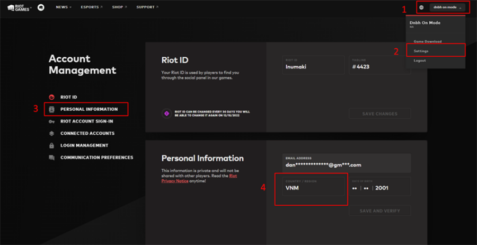Go to Communication Preferences section
The image size is (477, 245).
point(97,157)
